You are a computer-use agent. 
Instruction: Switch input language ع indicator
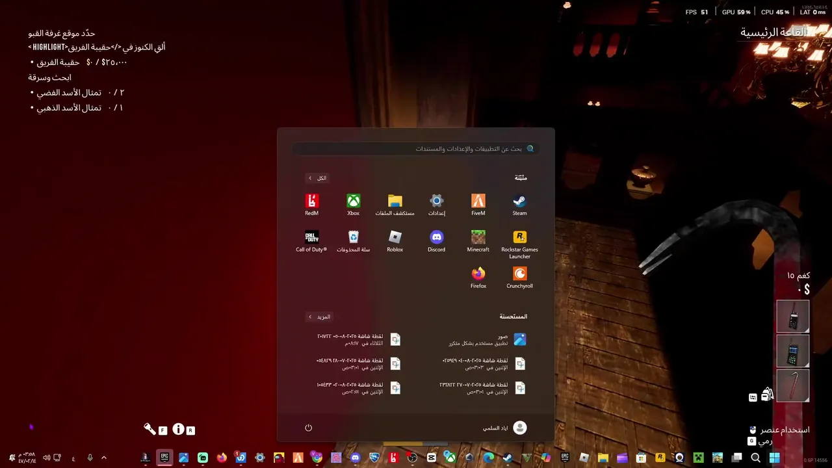coord(73,458)
